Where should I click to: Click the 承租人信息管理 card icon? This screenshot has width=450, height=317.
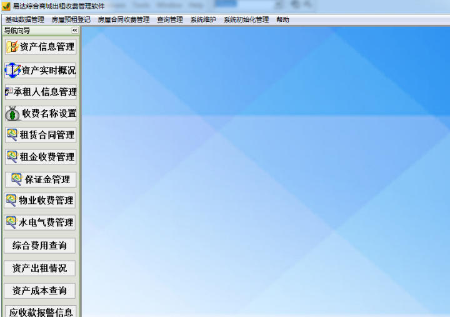pos(9,92)
